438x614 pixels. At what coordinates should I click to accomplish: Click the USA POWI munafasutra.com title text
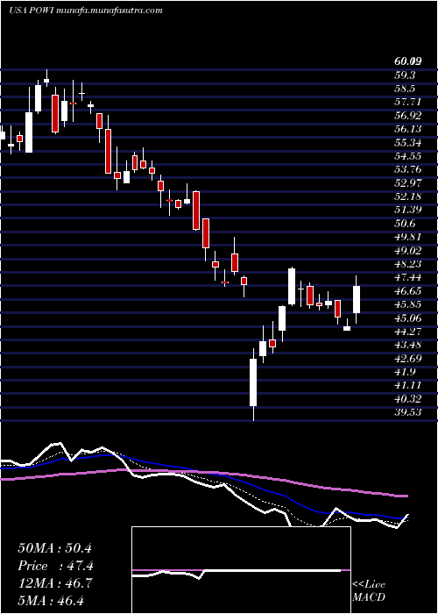pos(85,11)
